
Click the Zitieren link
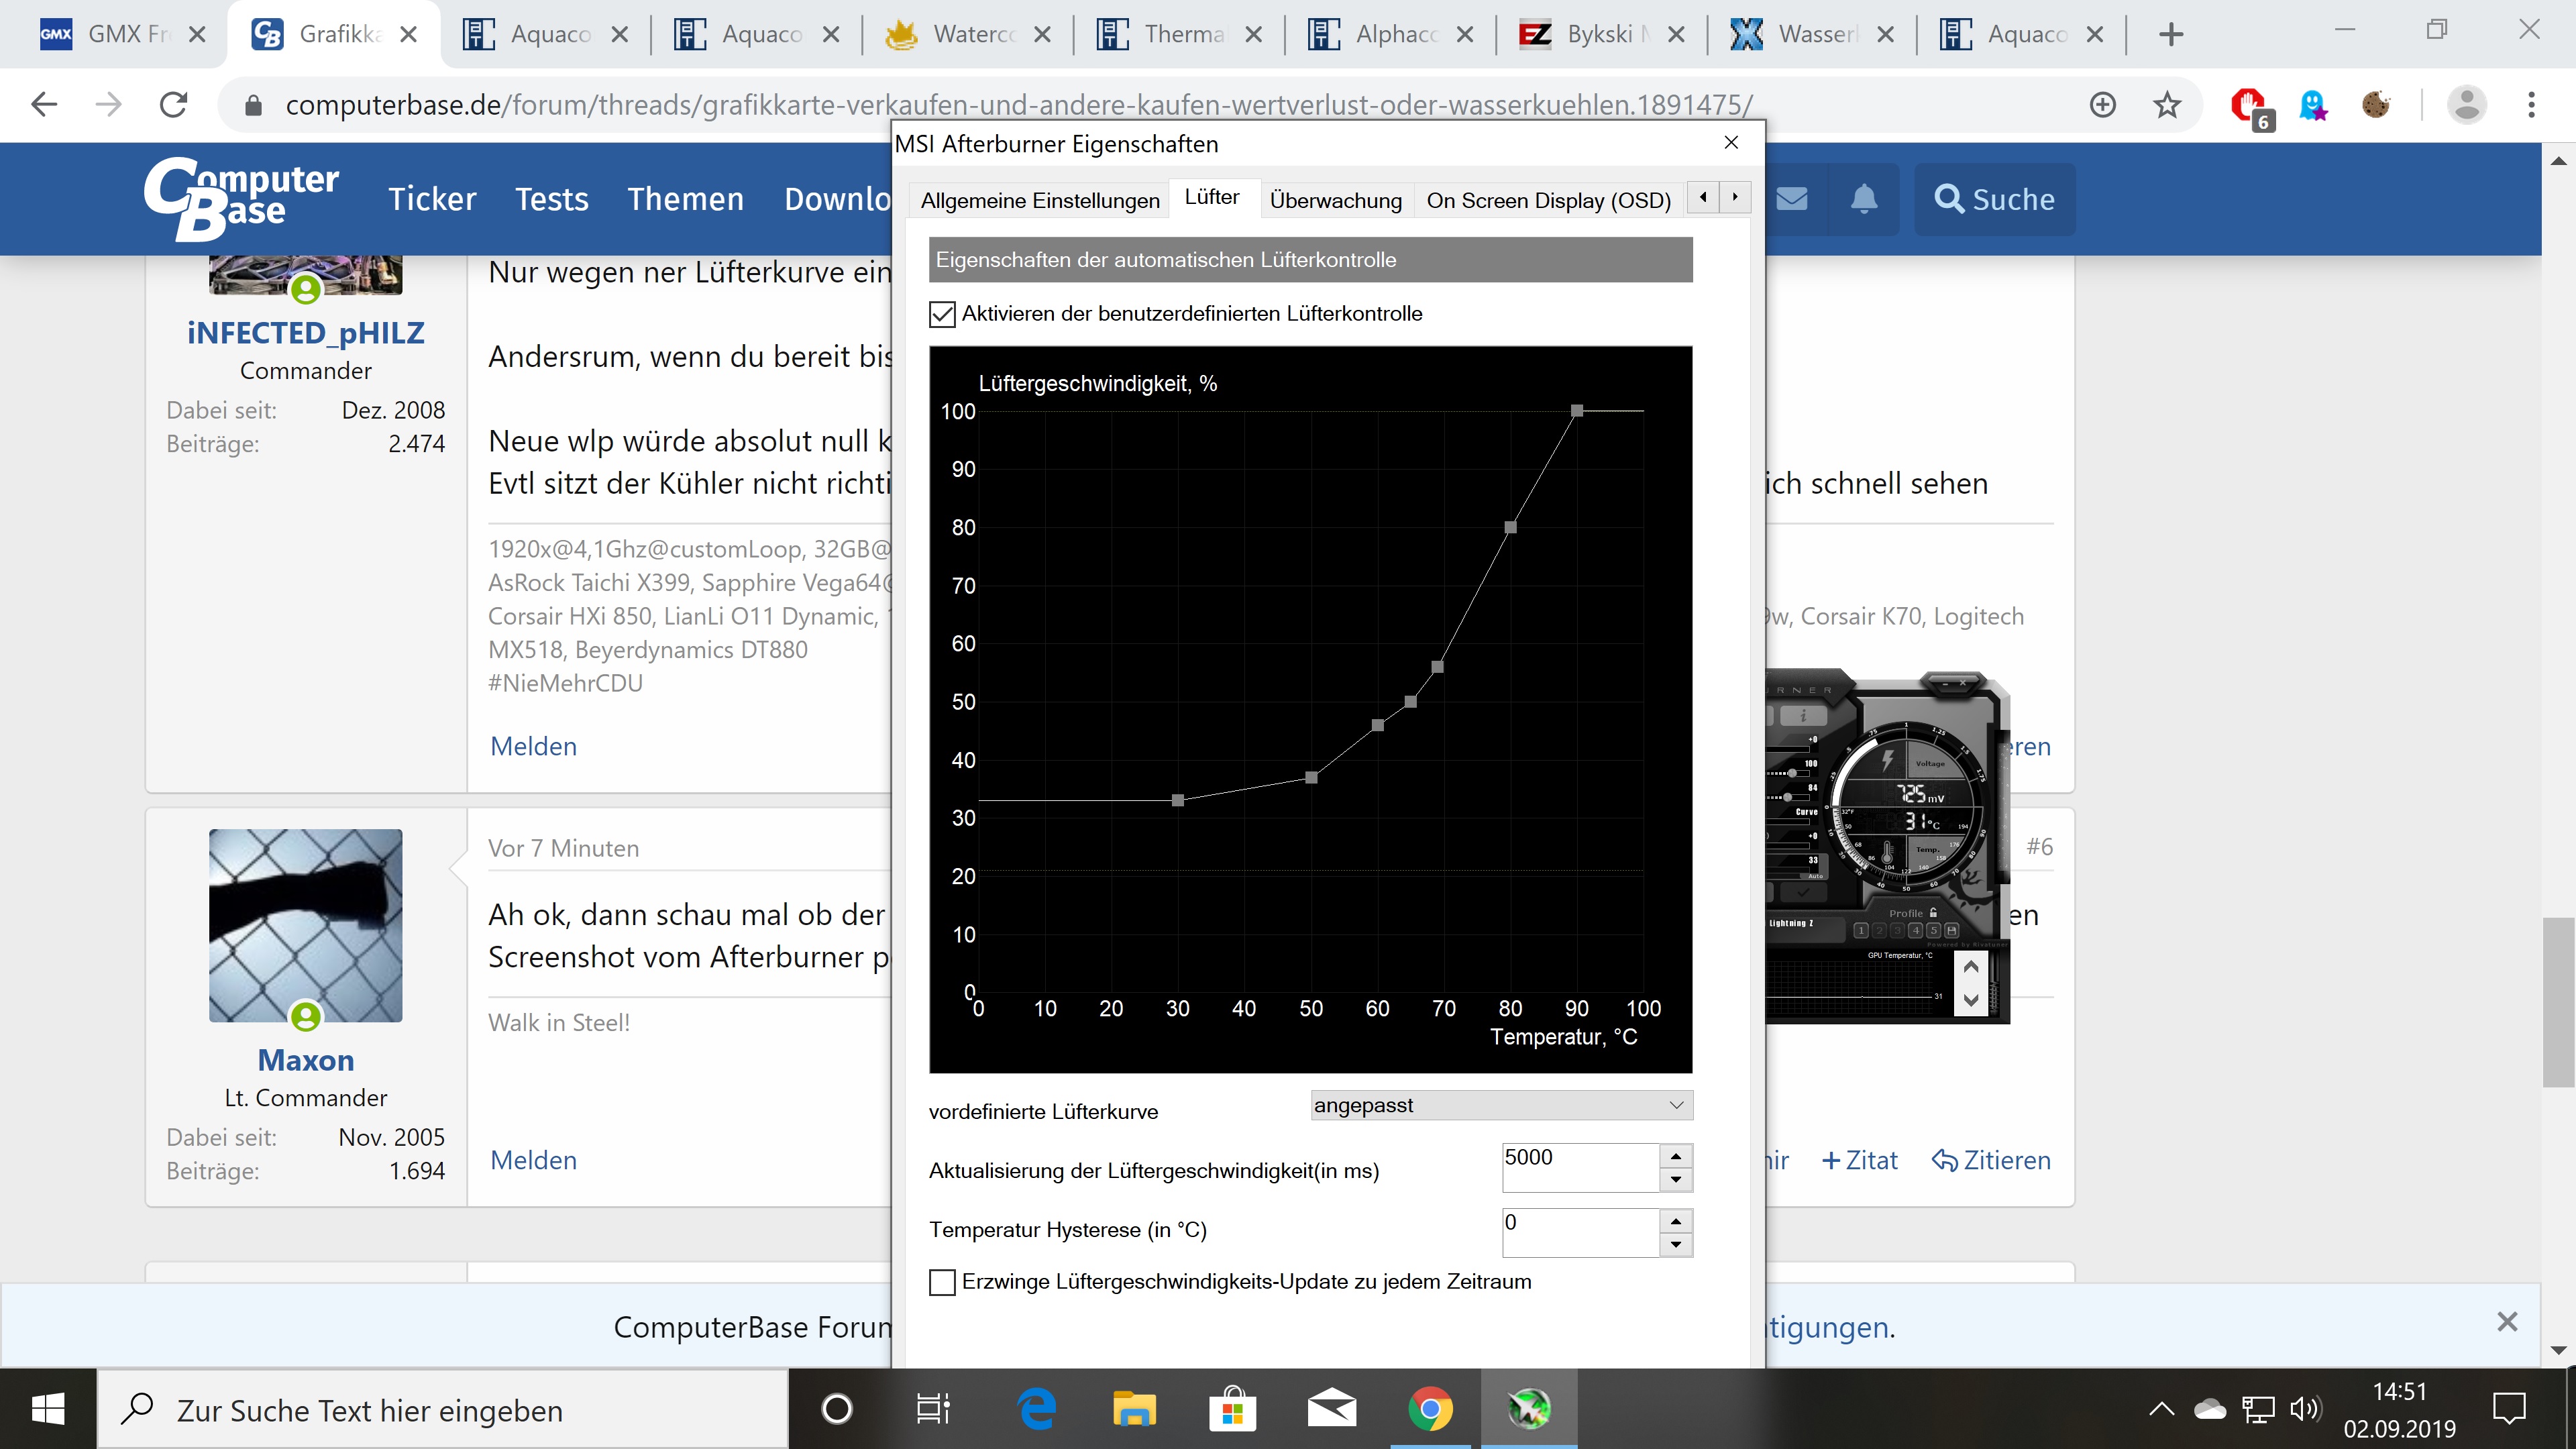1991,1160
